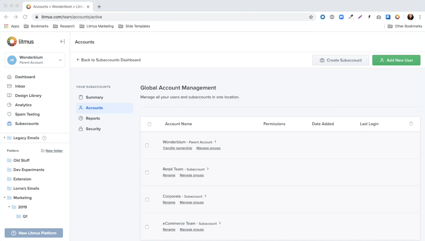Collapse the Marketing folder tree
The image size is (425, 241).
coord(4,198)
